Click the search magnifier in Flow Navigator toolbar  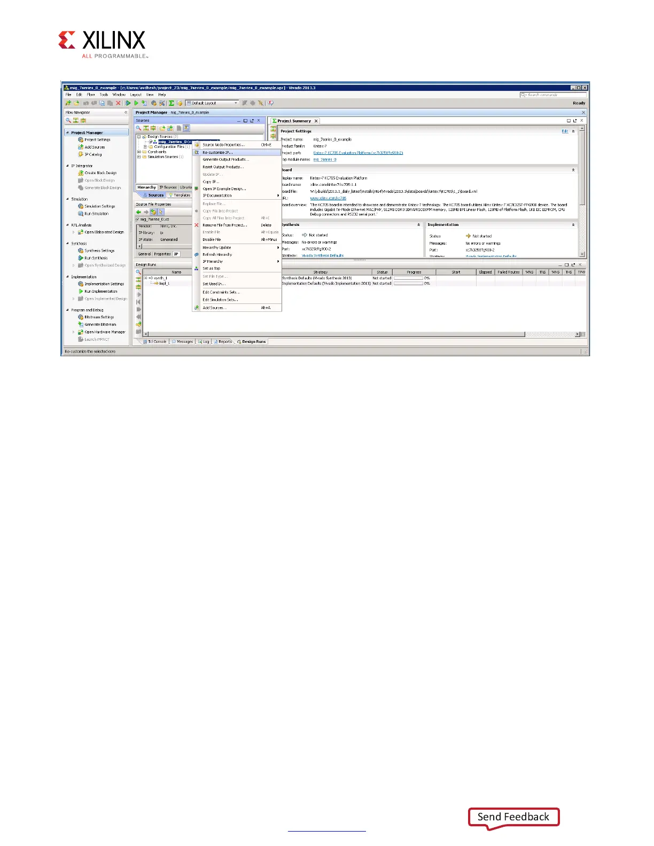(x=68, y=121)
